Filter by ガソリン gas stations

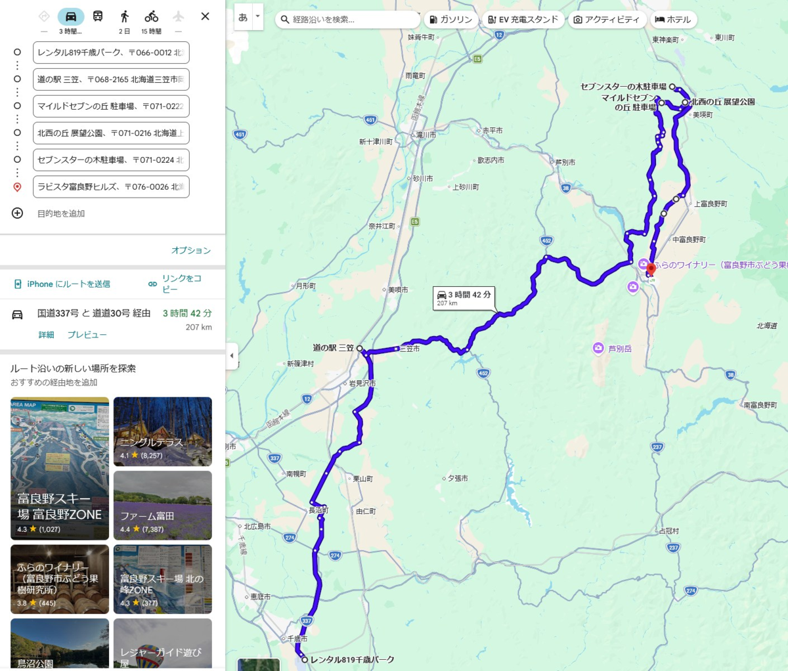pos(450,20)
